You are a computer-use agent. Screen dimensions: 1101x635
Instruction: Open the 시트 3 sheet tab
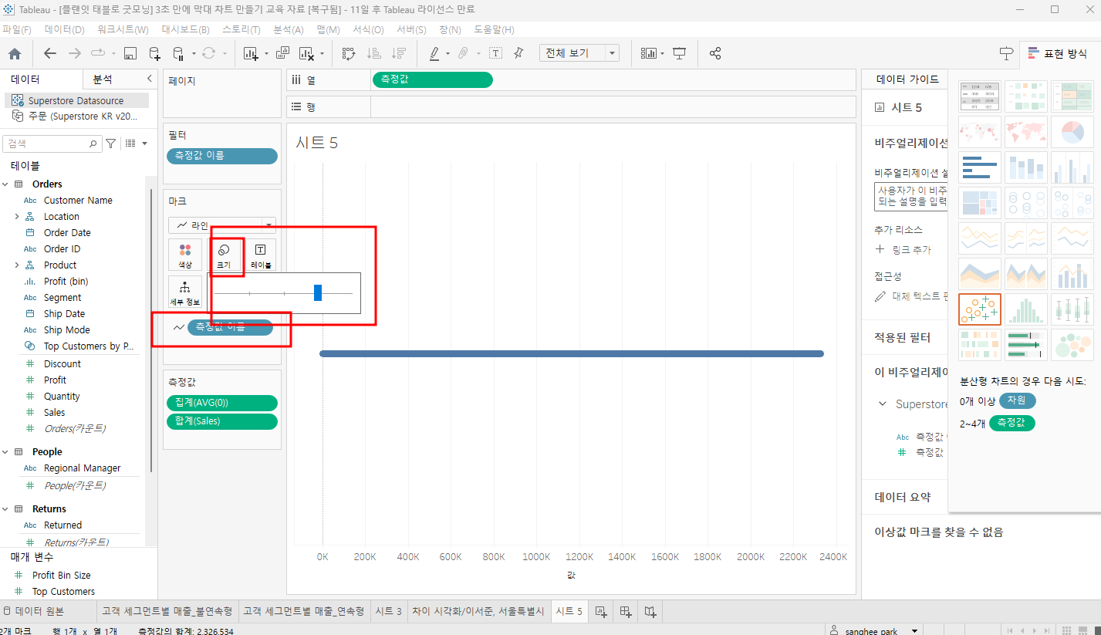[388, 611]
